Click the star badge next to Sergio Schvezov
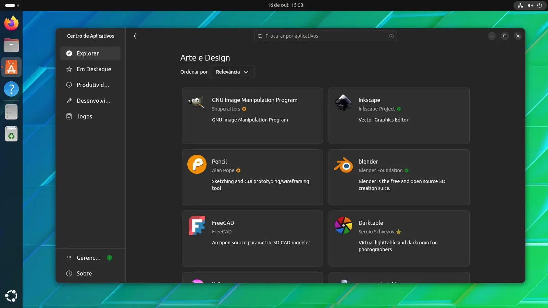Image resolution: width=548 pixels, height=308 pixels. tap(399, 232)
